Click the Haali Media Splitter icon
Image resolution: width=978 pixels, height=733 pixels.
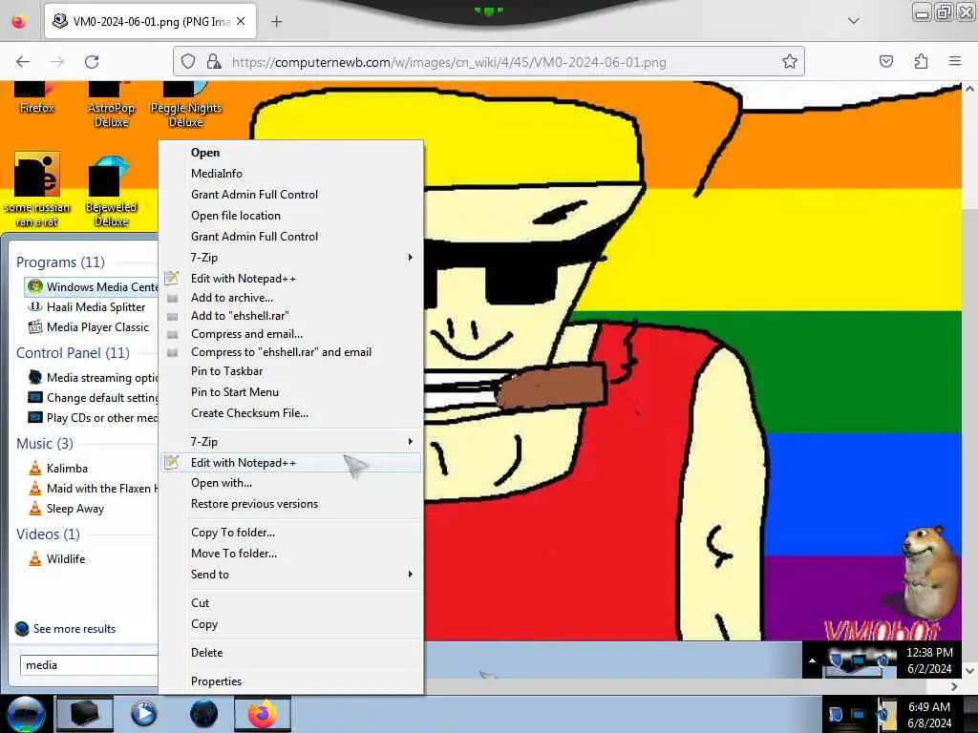pyautogui.click(x=35, y=306)
